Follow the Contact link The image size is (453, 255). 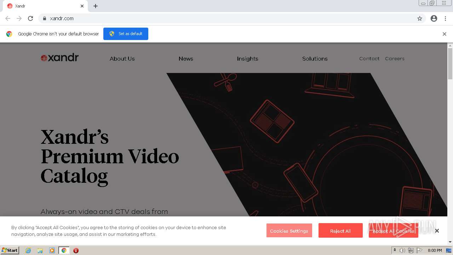369,59
